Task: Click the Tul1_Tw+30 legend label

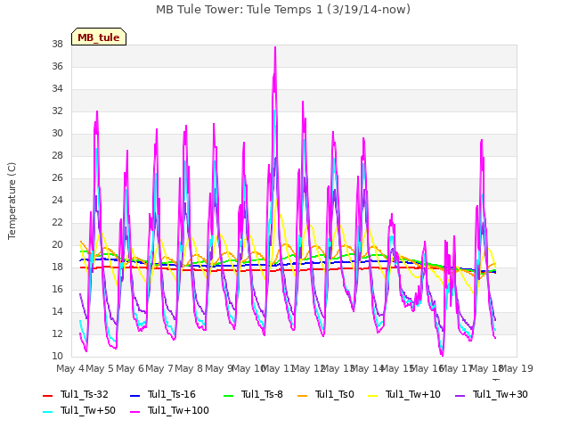Action: (x=501, y=394)
